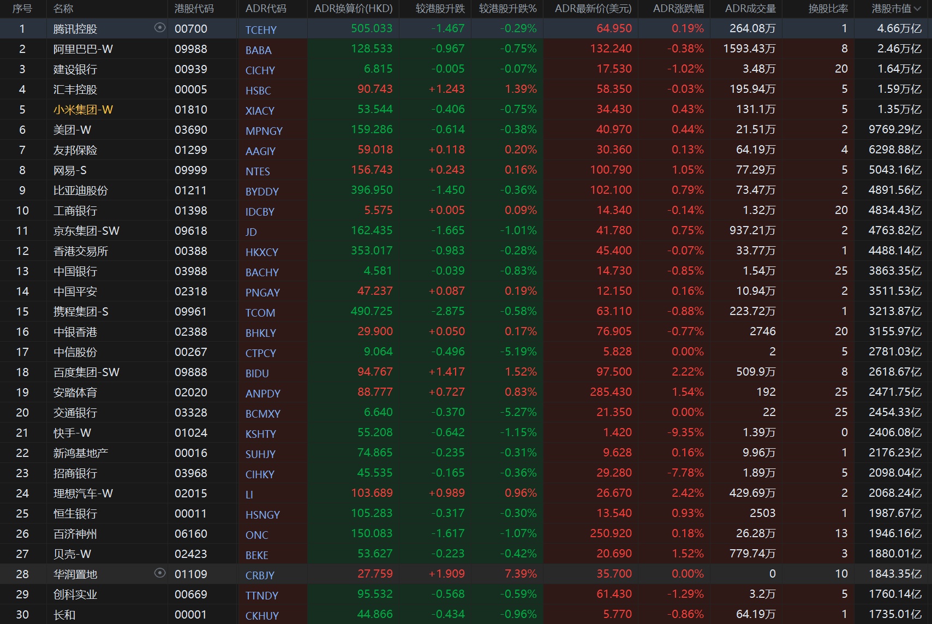Sort by the 港股代码 column header
The width and height of the screenshot is (932, 624).
(194, 9)
